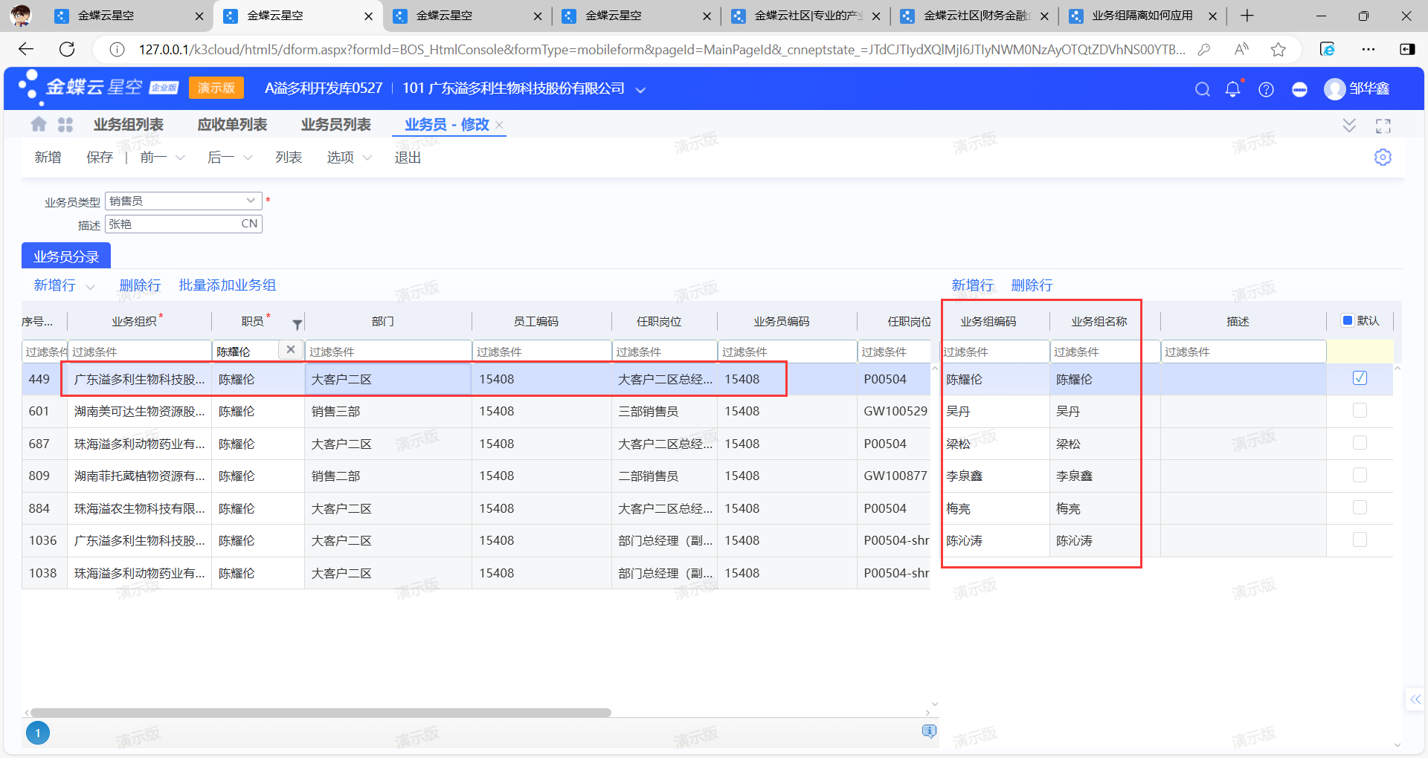This screenshot has height=758, width=1428.
Task: Open the form settings gear icon
Action: pyautogui.click(x=1383, y=158)
